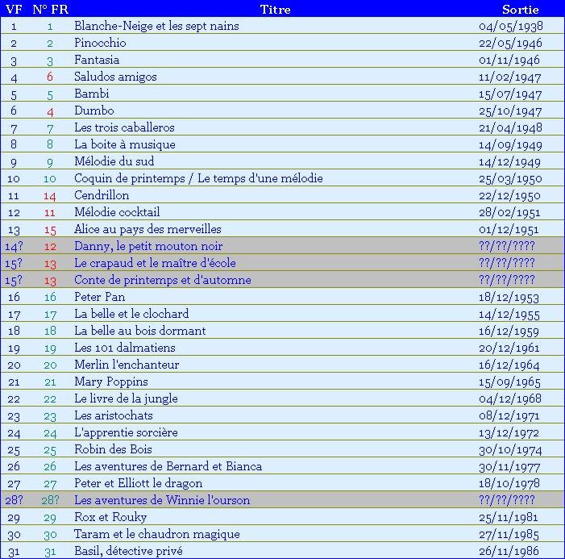
Task: Click 'Le livre de la jungle' title
Action: [x=126, y=398]
